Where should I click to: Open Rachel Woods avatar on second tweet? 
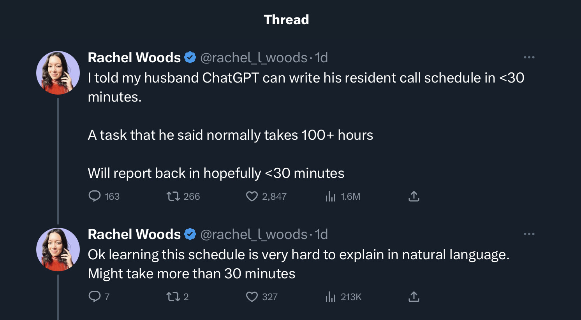click(58, 250)
